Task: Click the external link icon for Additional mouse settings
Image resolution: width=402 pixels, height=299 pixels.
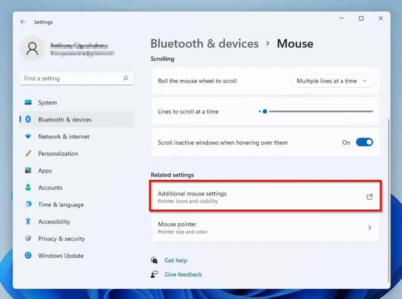Action: pyautogui.click(x=369, y=197)
